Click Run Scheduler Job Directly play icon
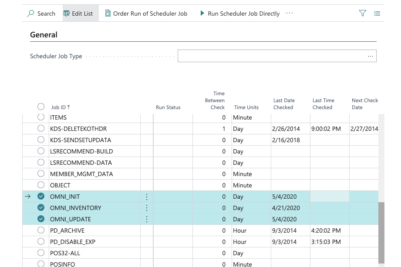Image resolution: width=401 pixels, height=267 pixels. coord(202,13)
